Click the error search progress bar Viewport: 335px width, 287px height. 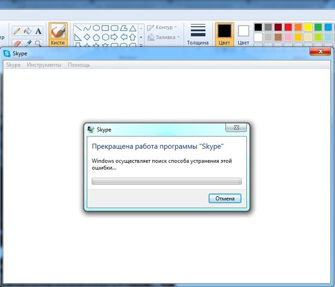(166, 181)
